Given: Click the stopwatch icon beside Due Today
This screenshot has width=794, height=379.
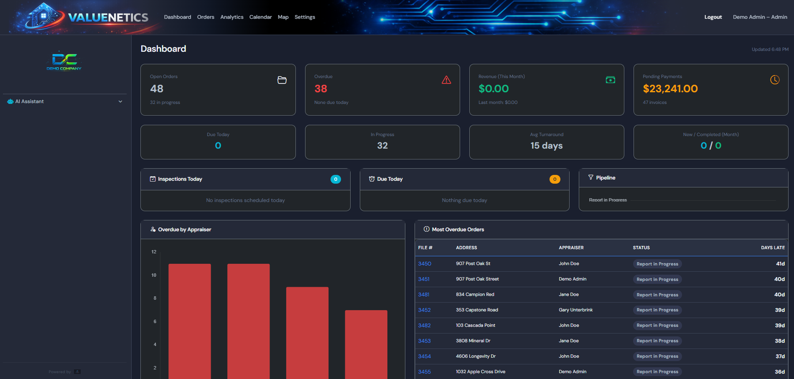Looking at the screenshot, I should 371,179.
